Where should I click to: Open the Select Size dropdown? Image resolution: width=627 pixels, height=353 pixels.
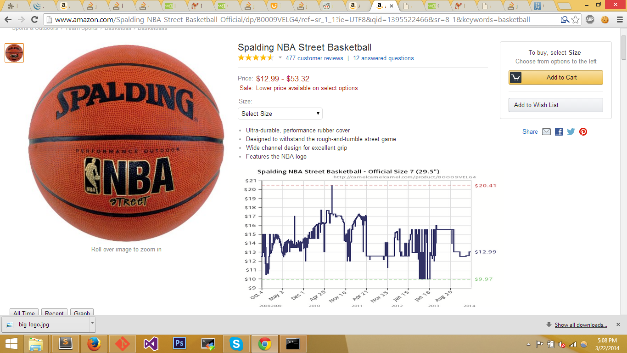280,114
